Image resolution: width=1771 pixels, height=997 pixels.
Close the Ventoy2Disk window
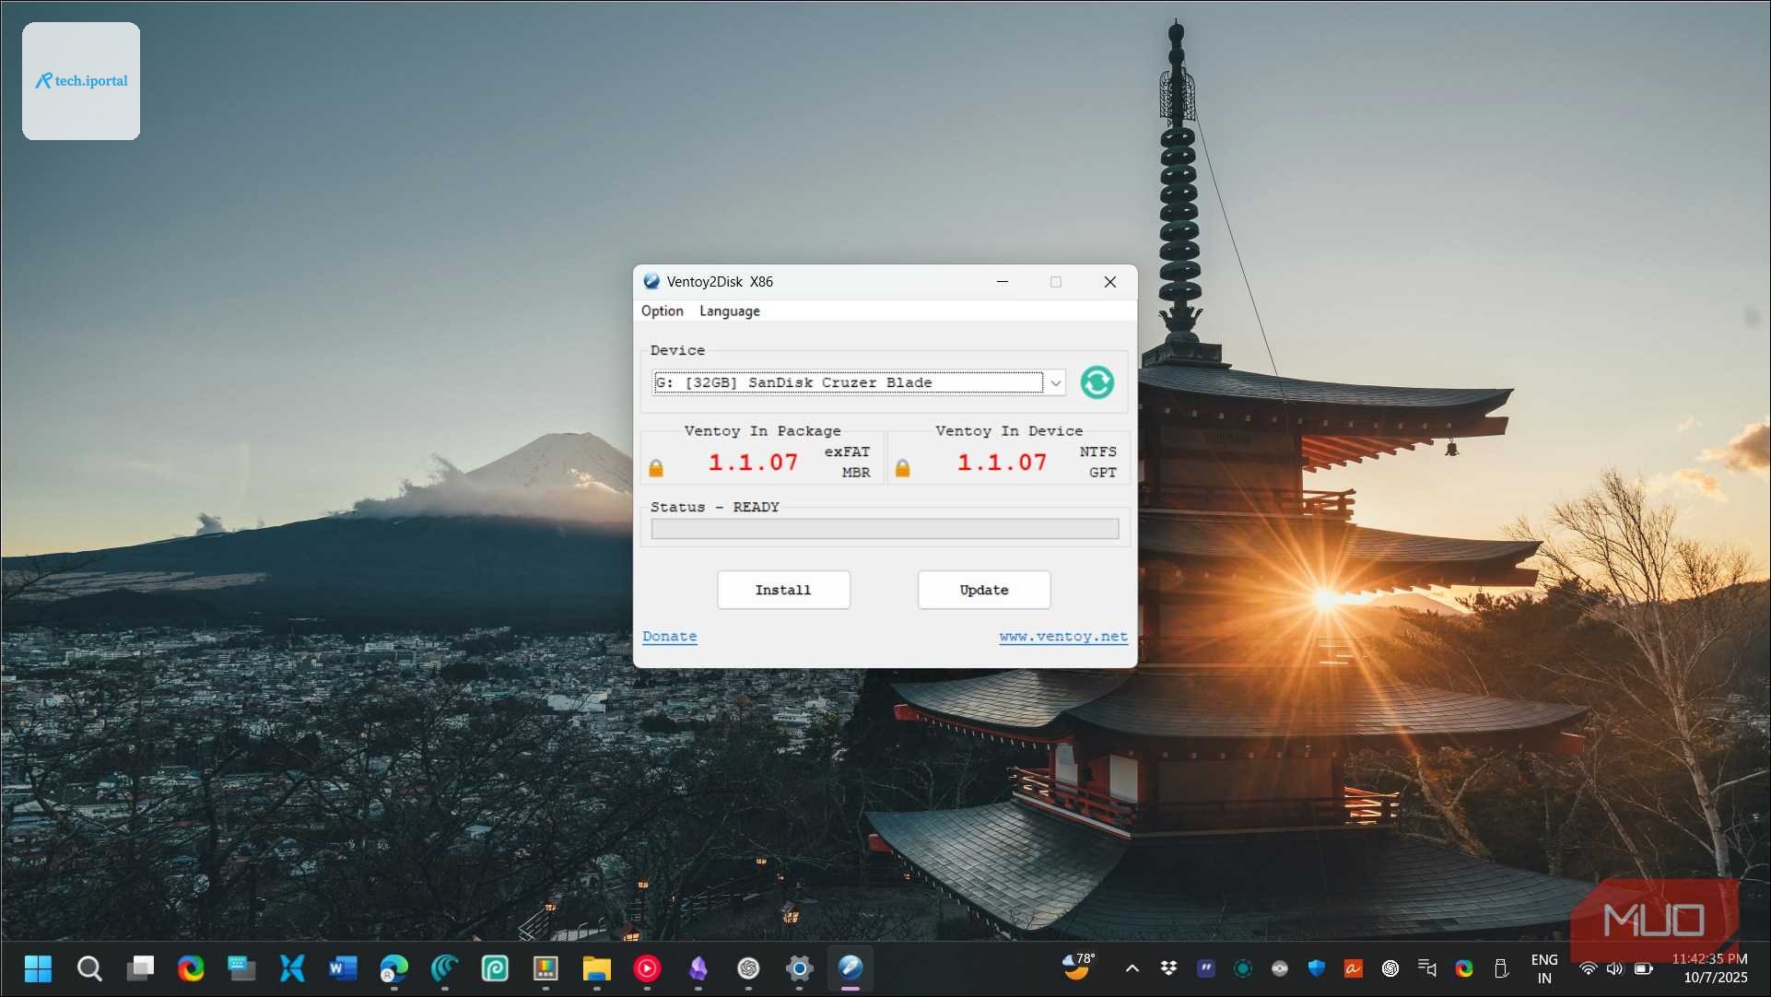point(1110,282)
